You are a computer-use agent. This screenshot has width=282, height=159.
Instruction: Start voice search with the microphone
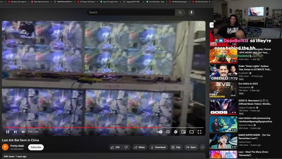pos(191,12)
